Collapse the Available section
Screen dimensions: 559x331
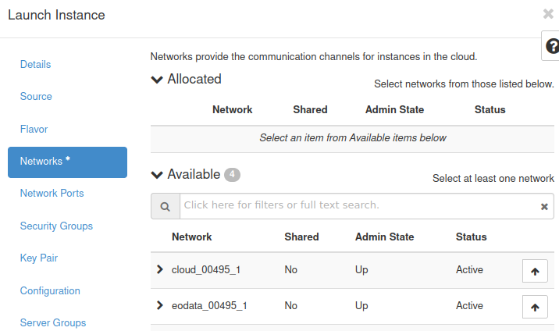pyautogui.click(x=157, y=175)
